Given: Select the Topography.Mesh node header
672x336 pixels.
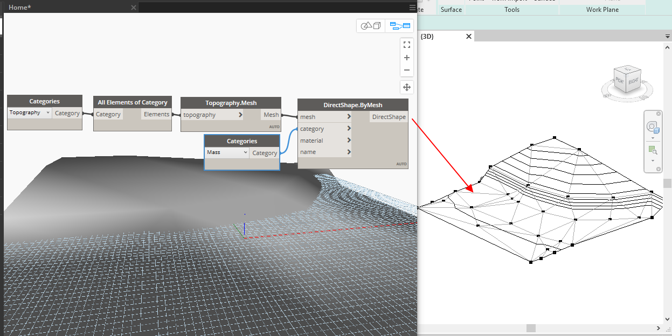Looking at the screenshot, I should 230,102.
